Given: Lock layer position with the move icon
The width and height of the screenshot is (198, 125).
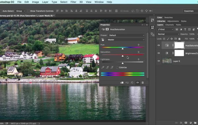Looking at the screenshot, I should tap(172, 39).
